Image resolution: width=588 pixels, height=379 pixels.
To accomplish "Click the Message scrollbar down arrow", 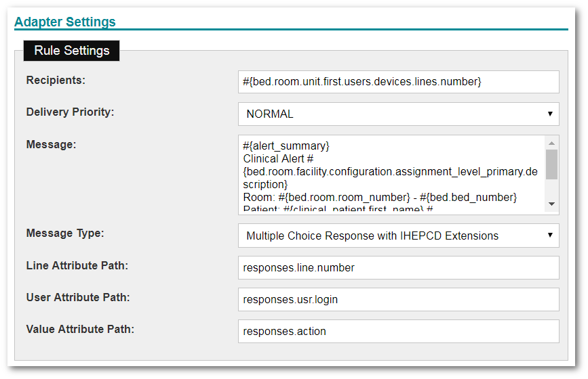I will (x=551, y=204).
